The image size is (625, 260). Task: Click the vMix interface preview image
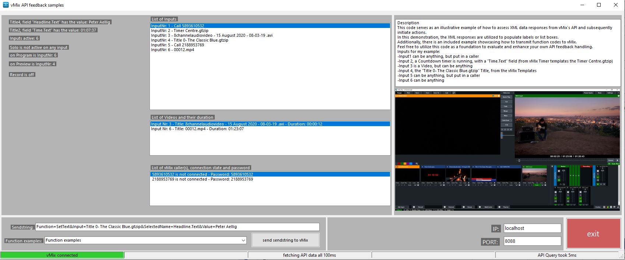point(507,149)
